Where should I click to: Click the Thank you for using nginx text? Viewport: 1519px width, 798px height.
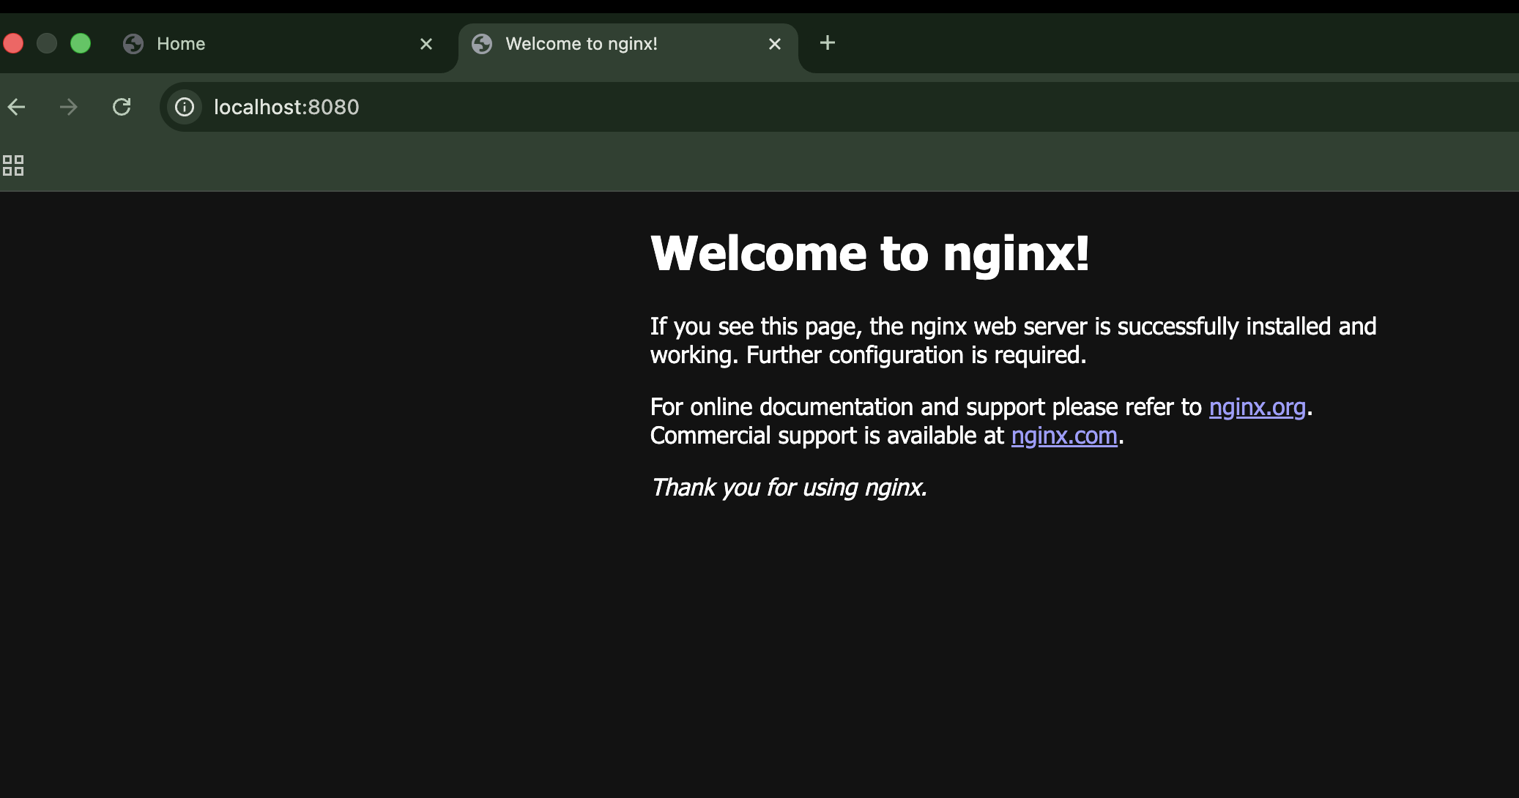pyautogui.click(x=789, y=488)
